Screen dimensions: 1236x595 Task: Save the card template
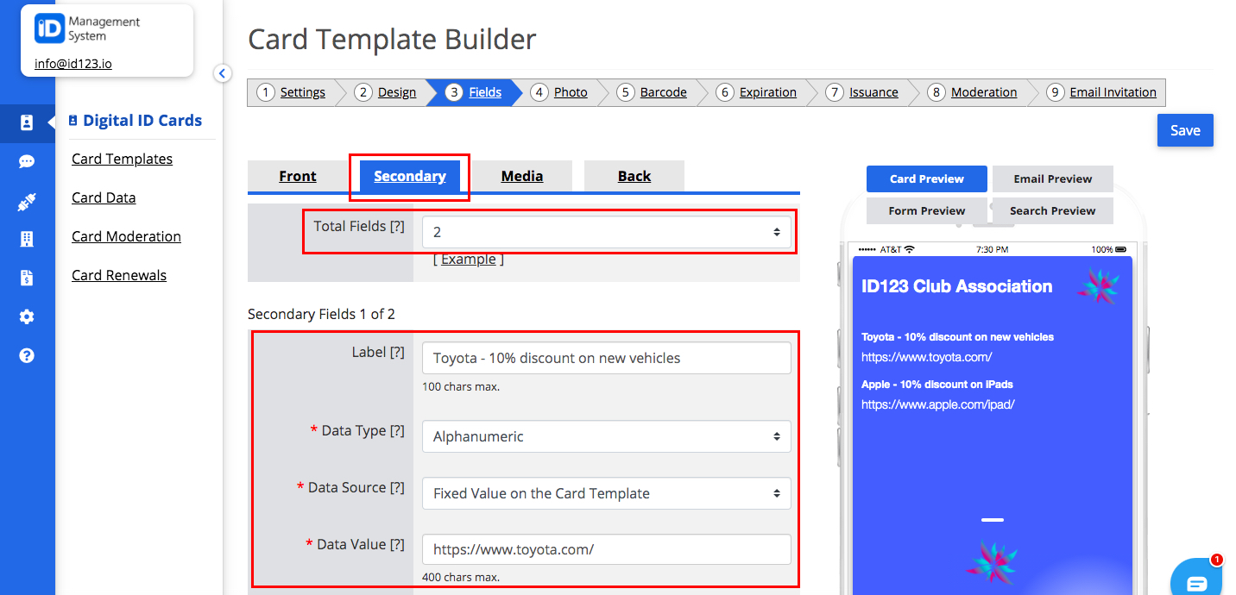[x=1184, y=130]
